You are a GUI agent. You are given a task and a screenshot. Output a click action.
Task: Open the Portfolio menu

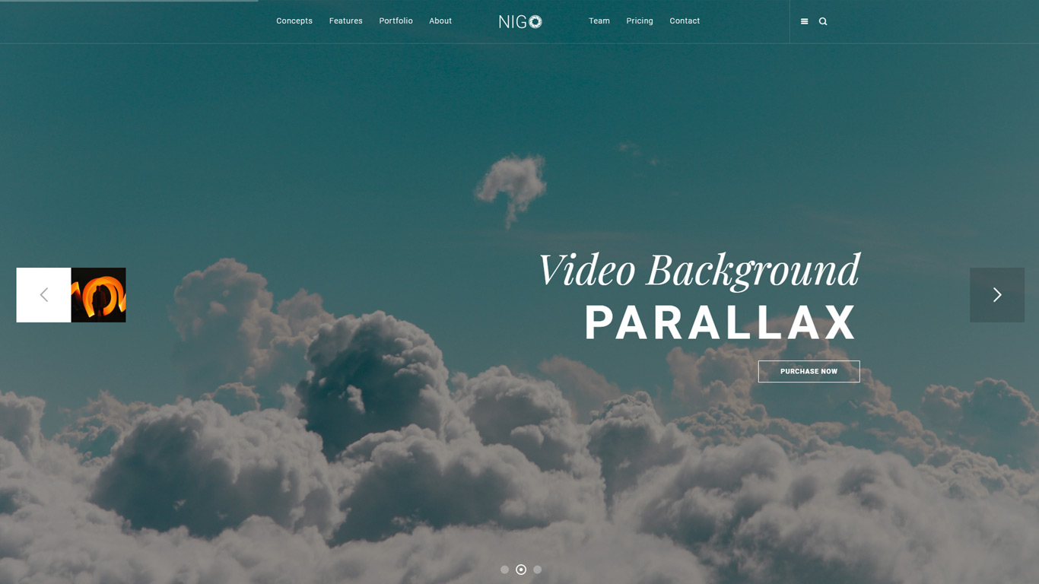click(396, 21)
